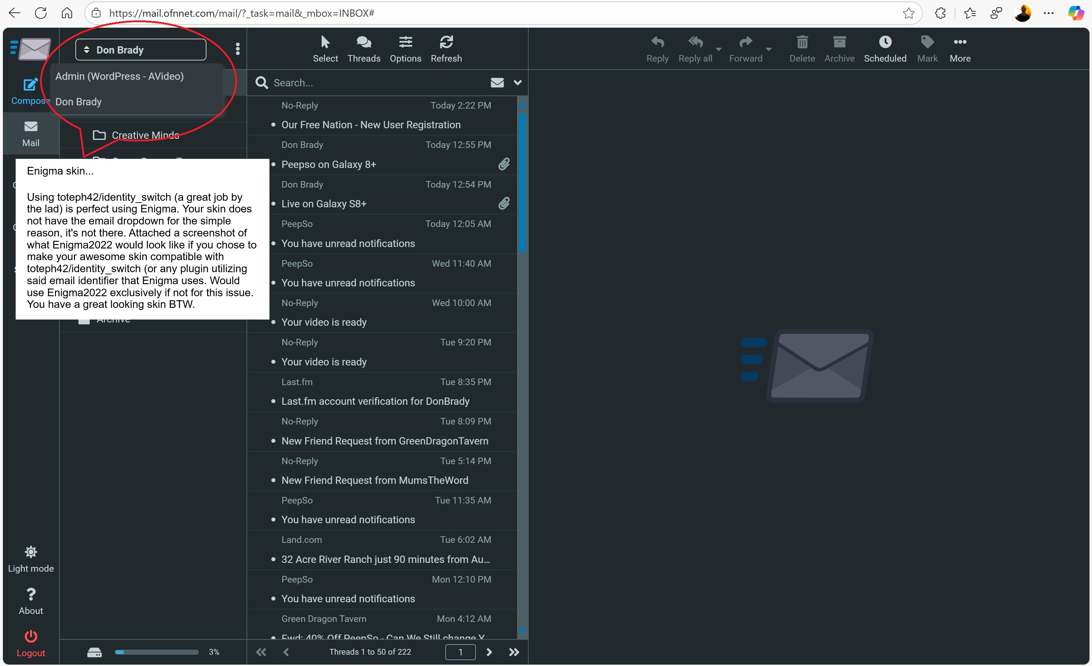Open the Don Brady identity dropdown
This screenshot has height=666, width=1092.
click(x=141, y=50)
